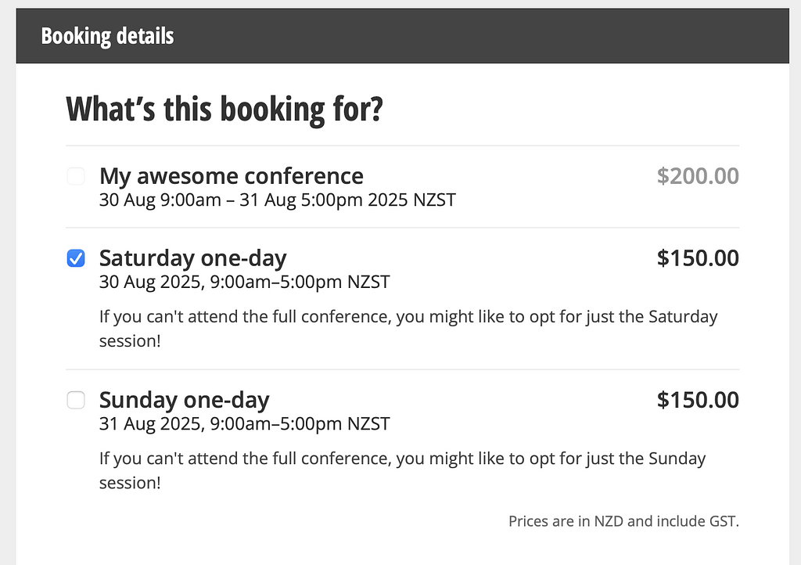Uncheck the Saturday one-day checkbox
This screenshot has width=801, height=565.
click(76, 258)
